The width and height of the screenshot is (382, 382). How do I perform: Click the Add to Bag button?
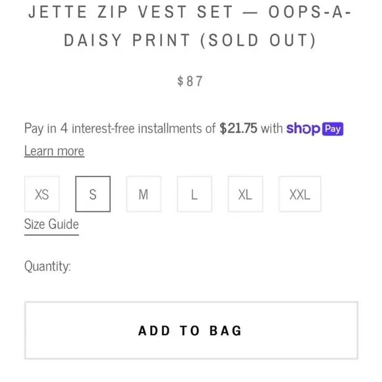[x=191, y=331]
